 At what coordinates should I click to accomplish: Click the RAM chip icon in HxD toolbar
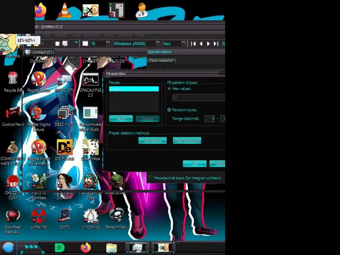(57, 43)
